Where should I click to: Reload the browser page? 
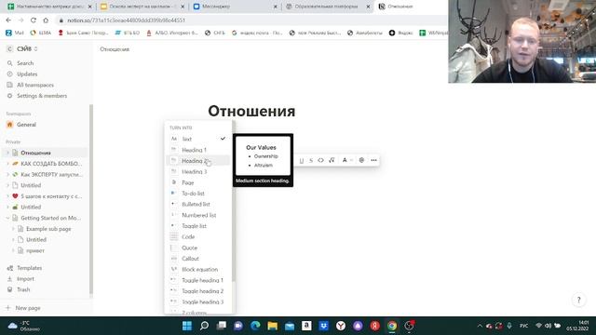(34, 20)
